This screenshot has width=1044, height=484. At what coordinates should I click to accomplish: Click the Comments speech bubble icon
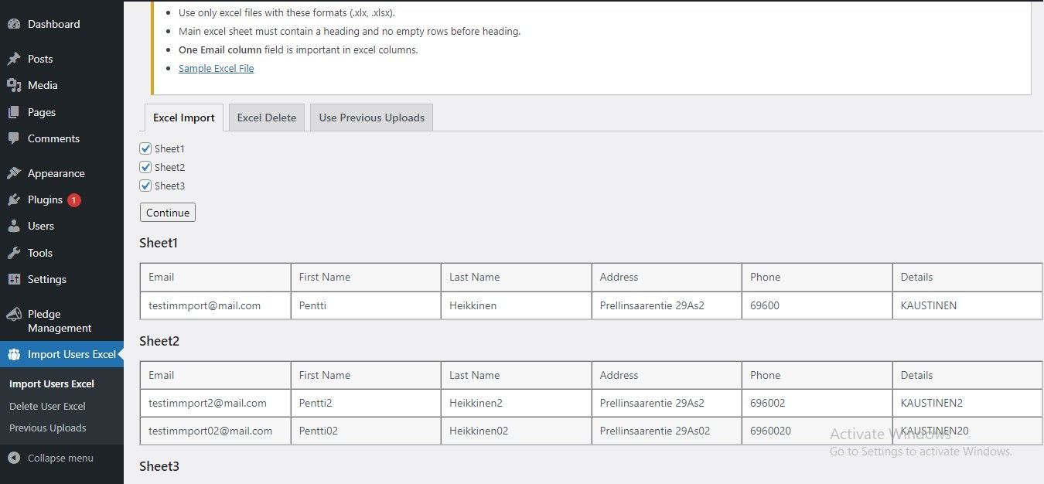pyautogui.click(x=14, y=138)
